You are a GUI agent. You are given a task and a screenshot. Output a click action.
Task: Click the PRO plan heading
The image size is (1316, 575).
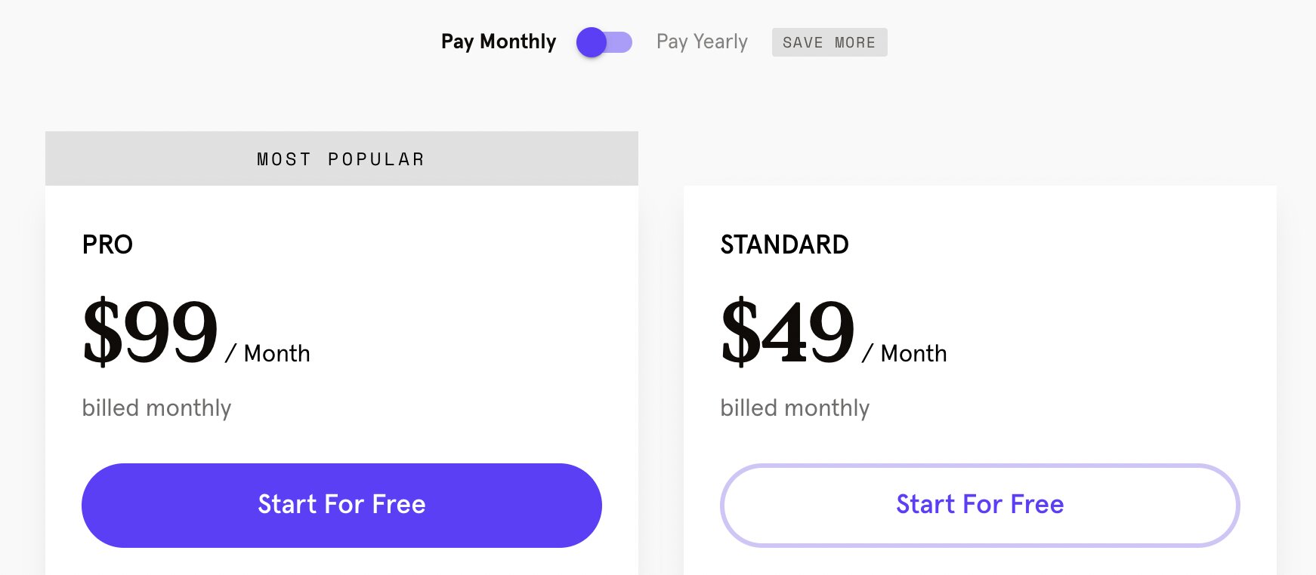(x=107, y=244)
